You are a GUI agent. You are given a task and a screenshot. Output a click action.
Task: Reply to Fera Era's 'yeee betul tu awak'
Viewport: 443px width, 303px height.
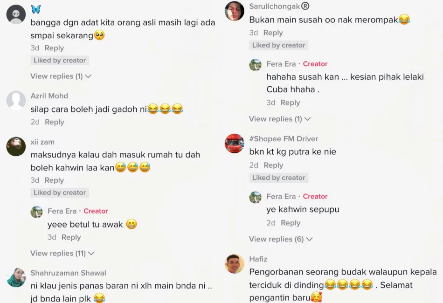71,237
